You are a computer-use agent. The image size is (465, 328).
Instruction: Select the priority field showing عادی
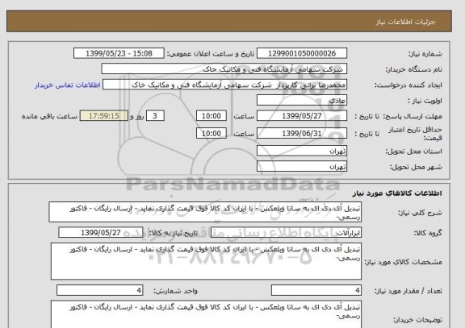[x=302, y=101]
